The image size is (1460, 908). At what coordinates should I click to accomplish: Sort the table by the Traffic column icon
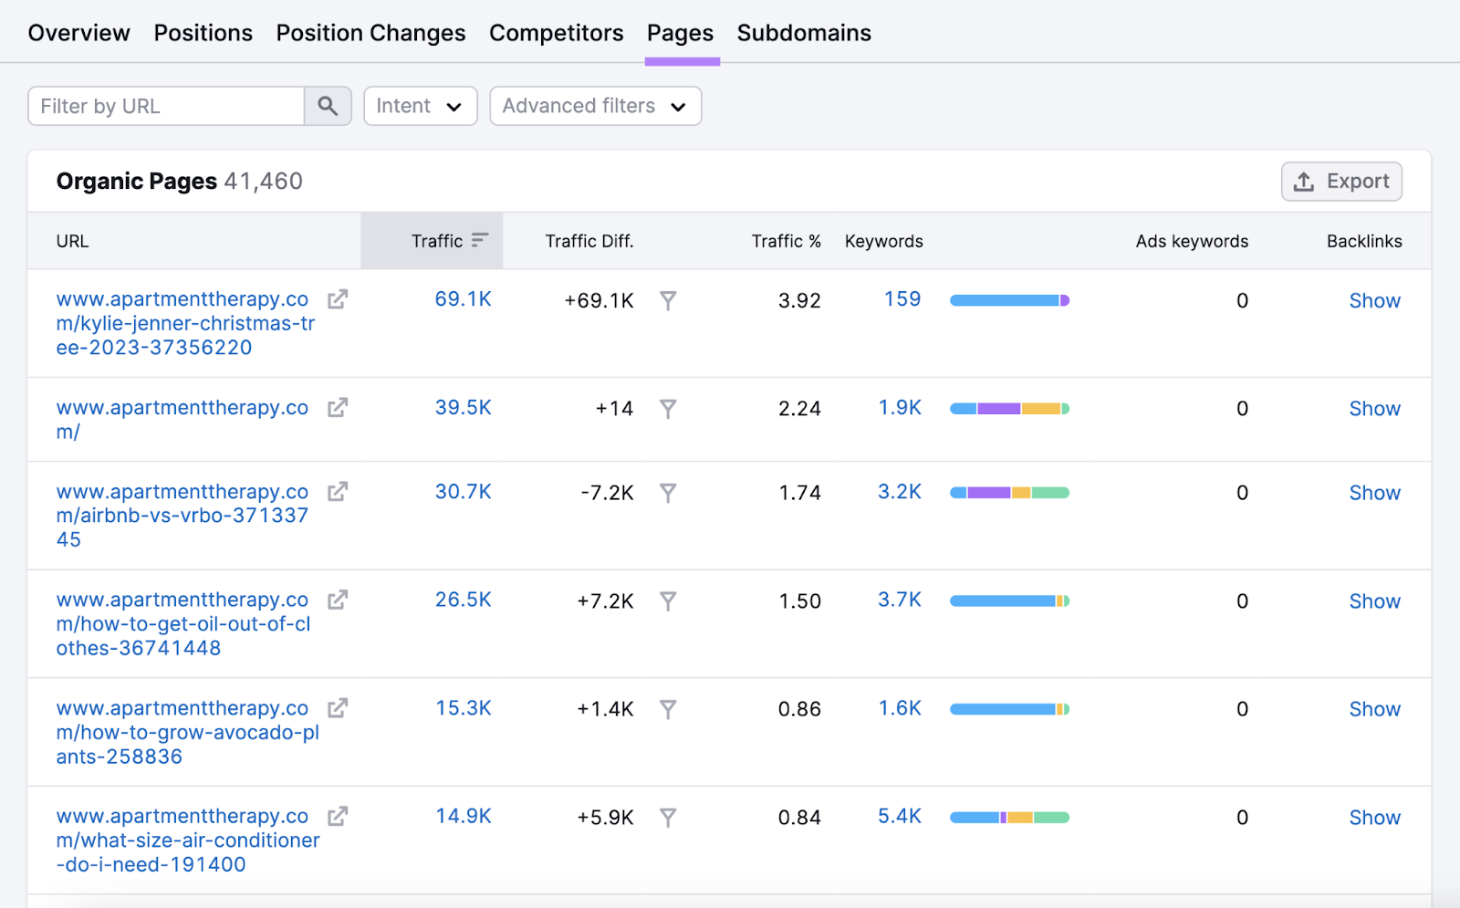coord(481,241)
